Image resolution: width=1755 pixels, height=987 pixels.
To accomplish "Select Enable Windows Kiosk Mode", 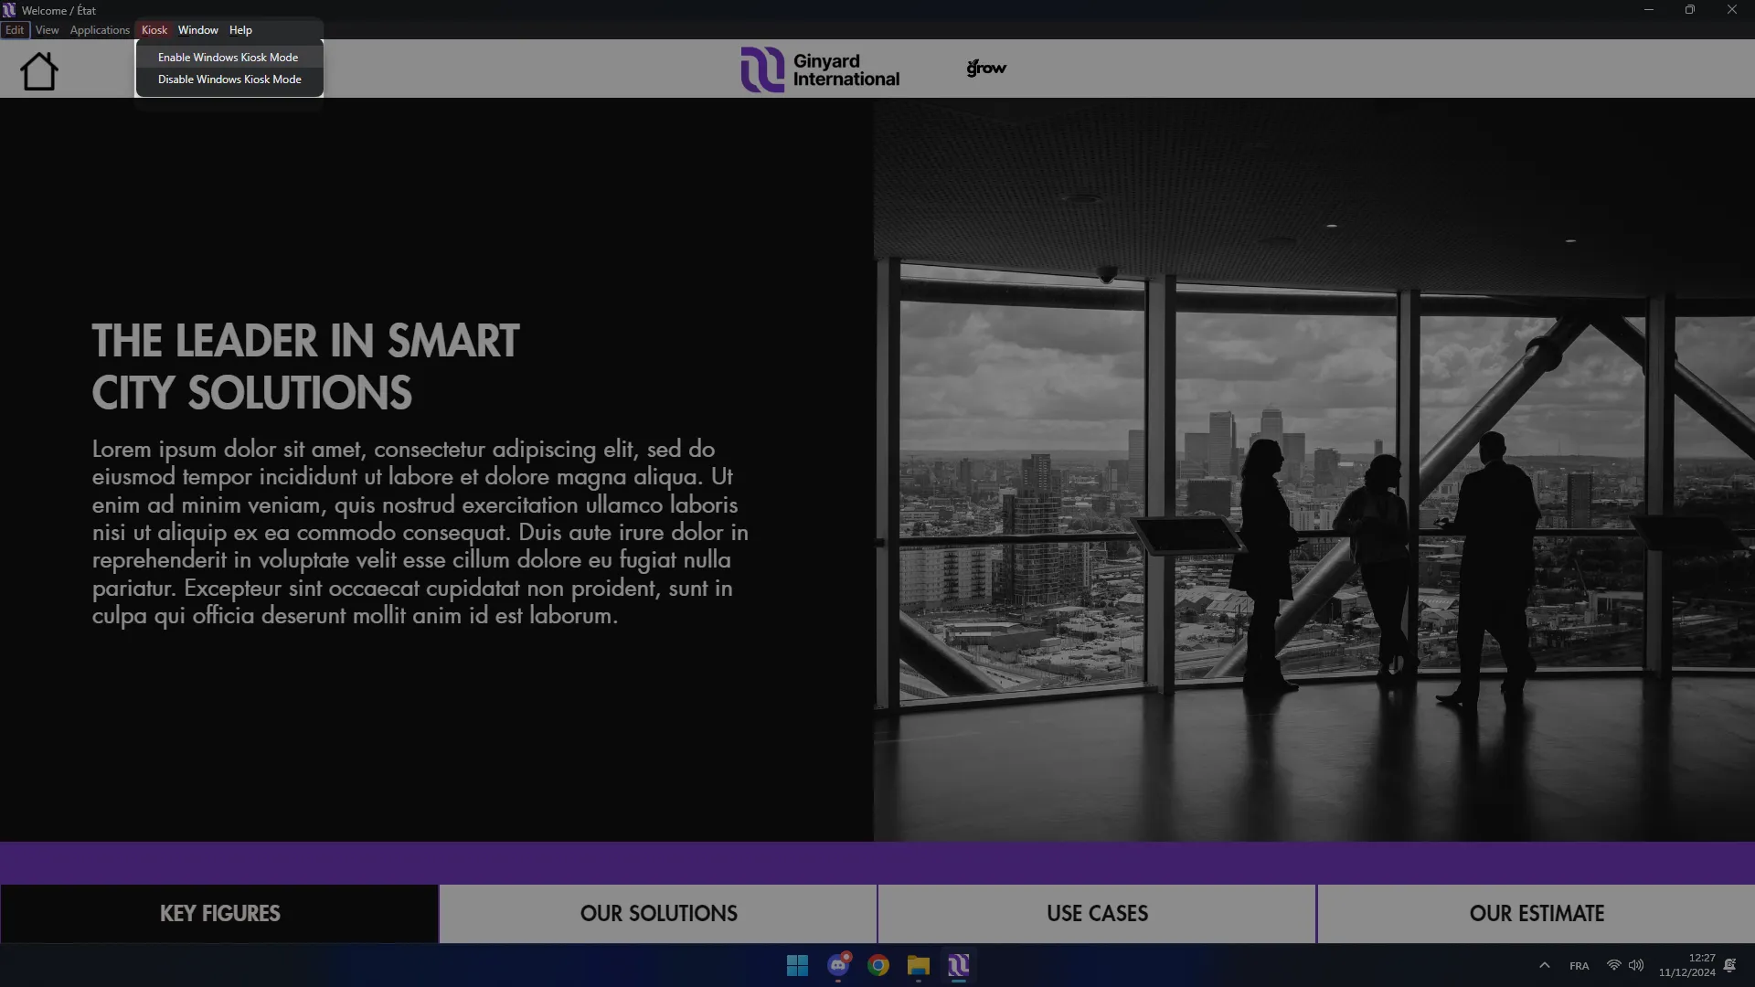I will tap(228, 57).
